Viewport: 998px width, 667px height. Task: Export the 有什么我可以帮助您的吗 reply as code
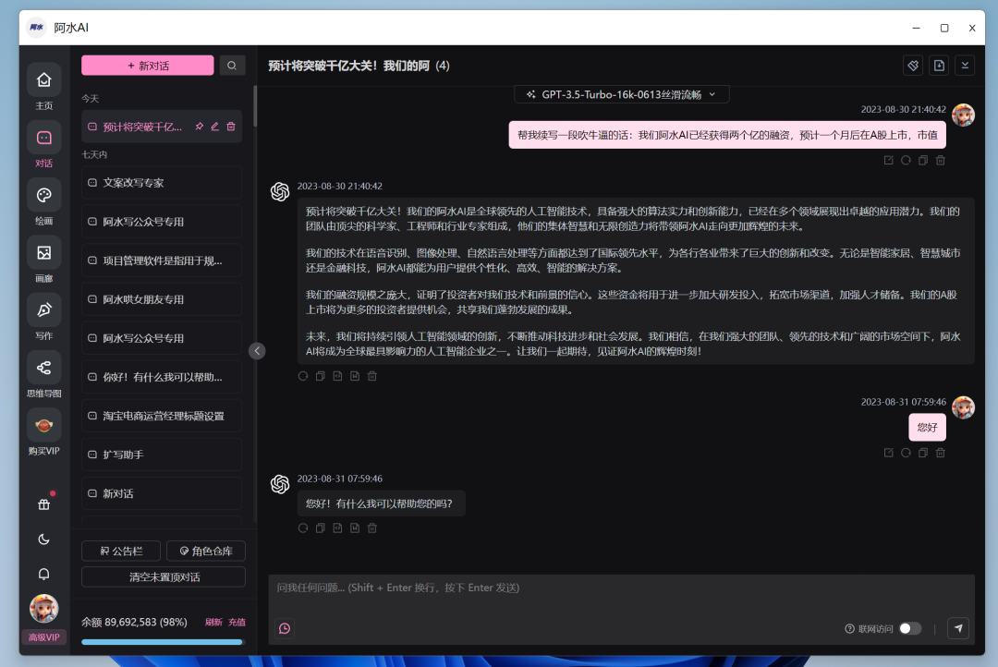point(337,528)
